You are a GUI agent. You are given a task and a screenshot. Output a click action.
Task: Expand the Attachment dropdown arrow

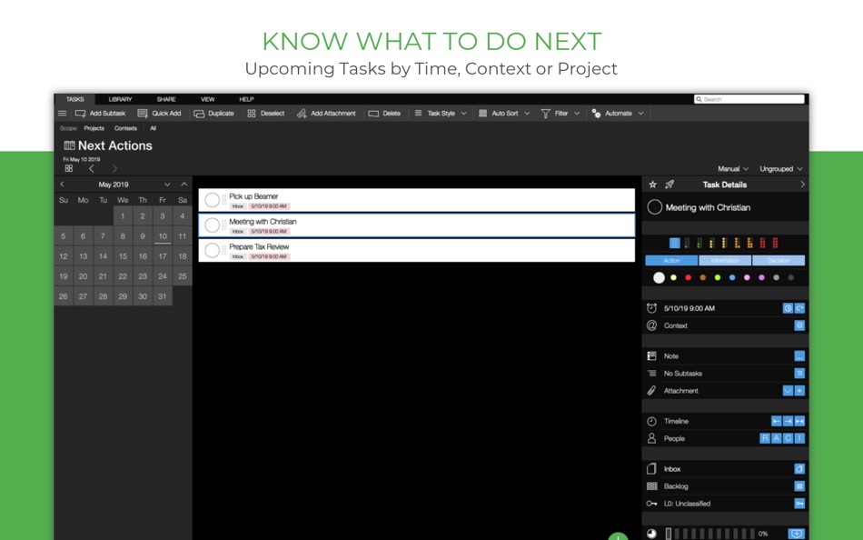788,391
